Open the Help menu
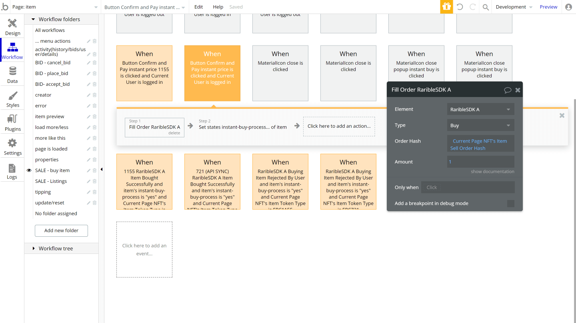The height and width of the screenshot is (323, 576). 218,7
